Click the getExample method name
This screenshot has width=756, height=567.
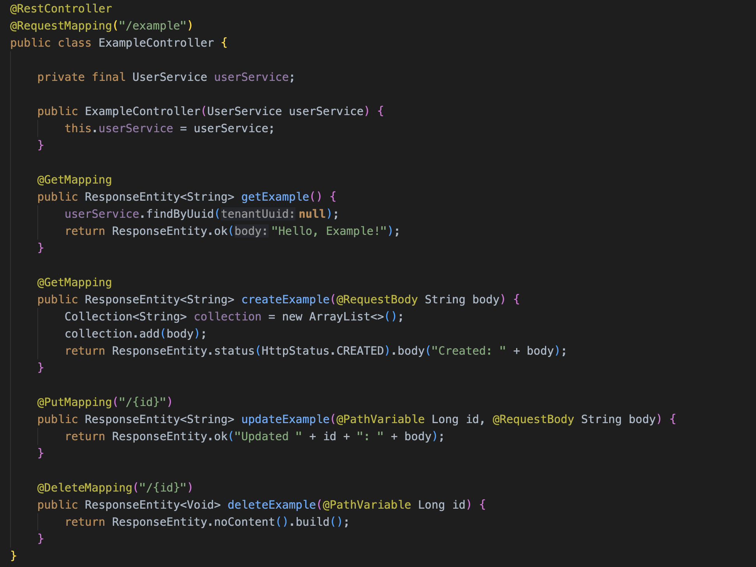pos(275,197)
